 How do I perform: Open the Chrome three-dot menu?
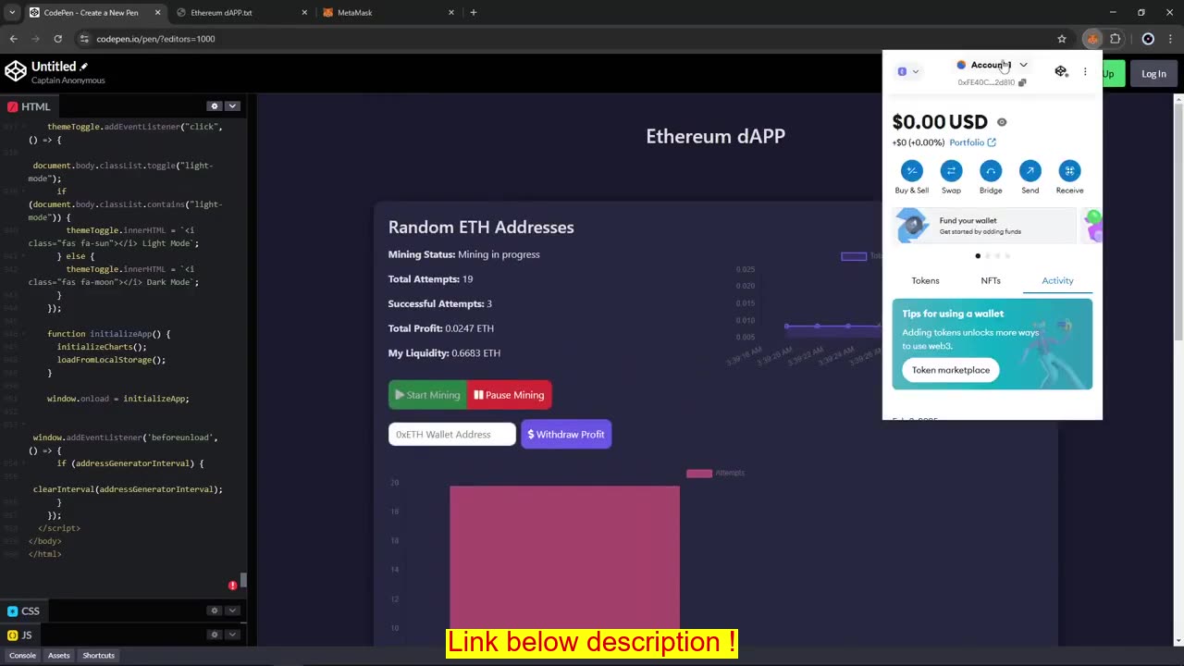[x=1172, y=39]
